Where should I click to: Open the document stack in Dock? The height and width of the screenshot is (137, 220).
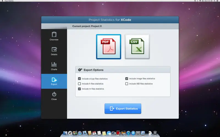(150, 133)
